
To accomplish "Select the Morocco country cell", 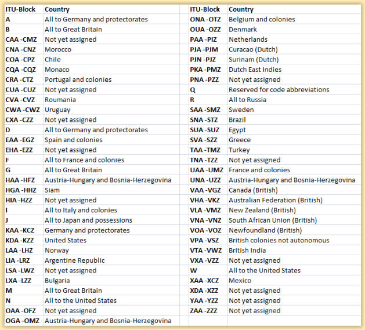I will pos(58,49).
